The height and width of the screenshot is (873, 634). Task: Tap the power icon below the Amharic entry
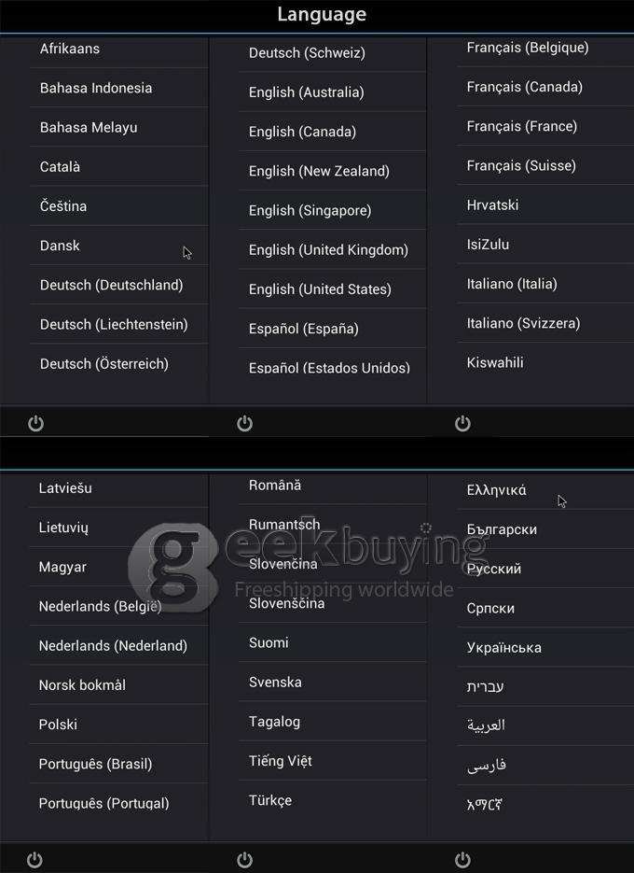click(462, 860)
